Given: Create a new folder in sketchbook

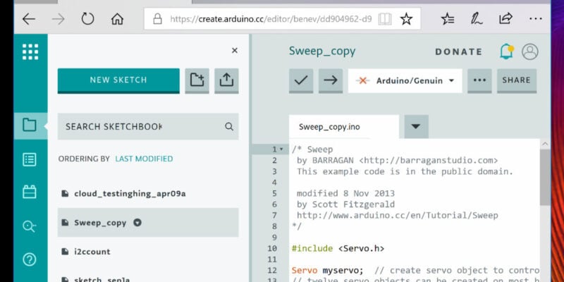Looking at the screenshot, I should click(x=197, y=80).
